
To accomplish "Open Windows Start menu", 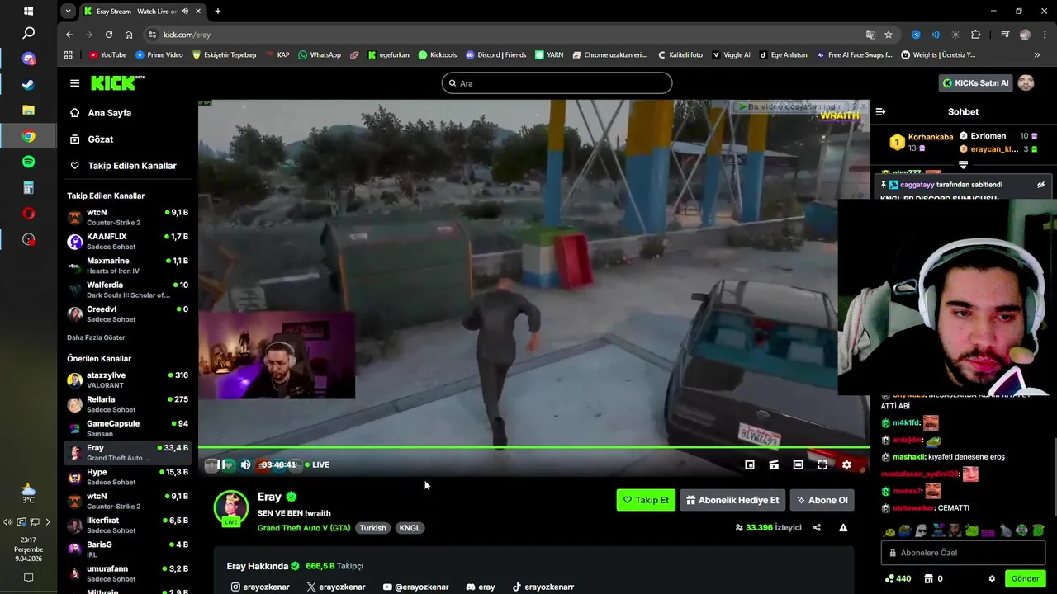I will [x=28, y=12].
